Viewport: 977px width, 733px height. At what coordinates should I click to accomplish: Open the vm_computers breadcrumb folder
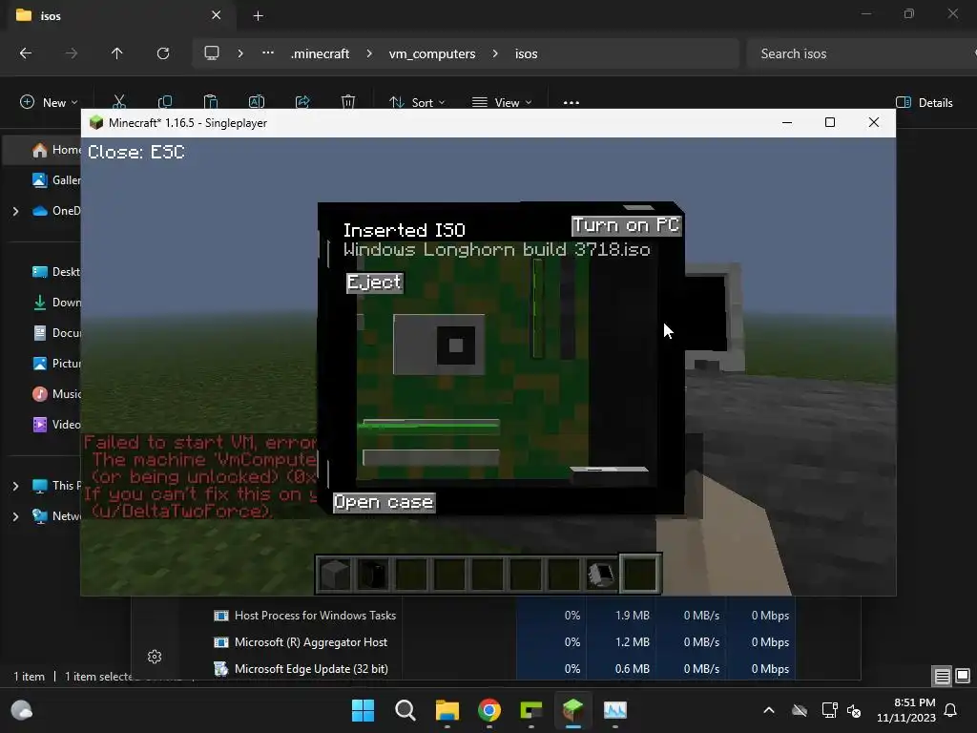coord(432,53)
